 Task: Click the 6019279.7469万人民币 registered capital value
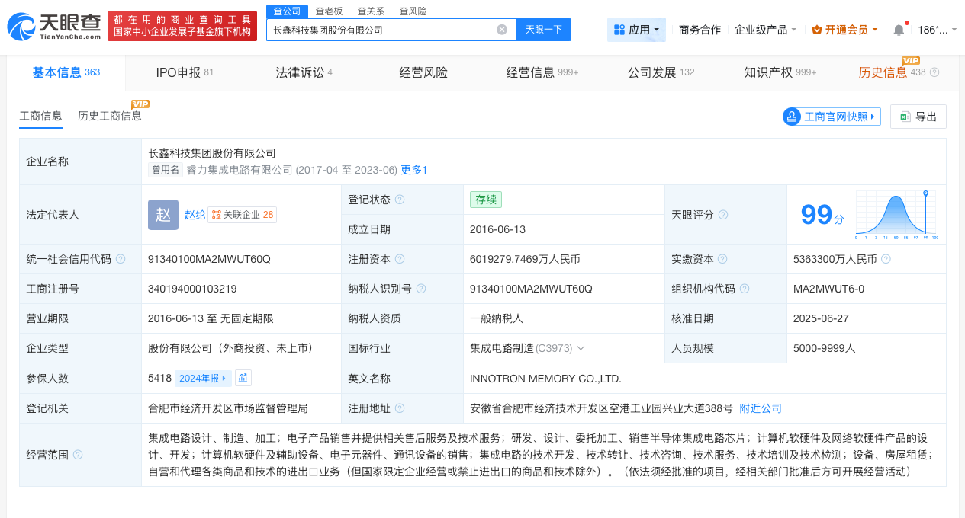point(525,259)
